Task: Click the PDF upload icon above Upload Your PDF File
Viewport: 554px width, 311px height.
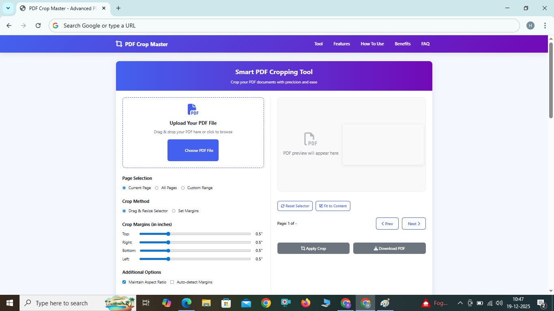Action: 193,109
